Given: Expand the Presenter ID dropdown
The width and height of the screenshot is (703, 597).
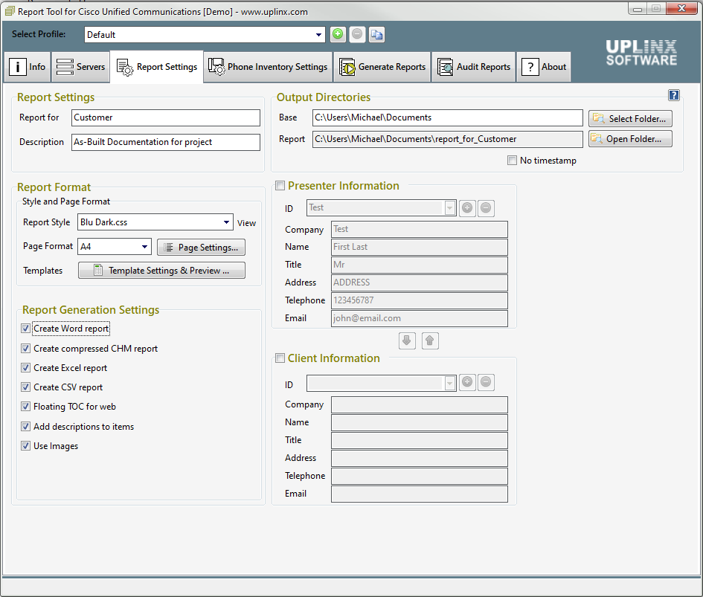Looking at the screenshot, I should [449, 208].
